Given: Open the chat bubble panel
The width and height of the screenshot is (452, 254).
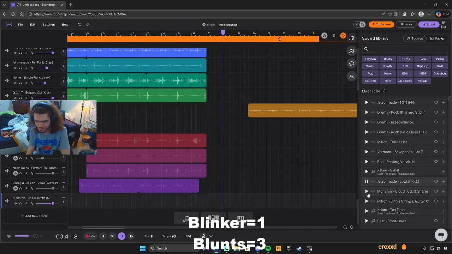Looking at the screenshot, I should [351, 64].
